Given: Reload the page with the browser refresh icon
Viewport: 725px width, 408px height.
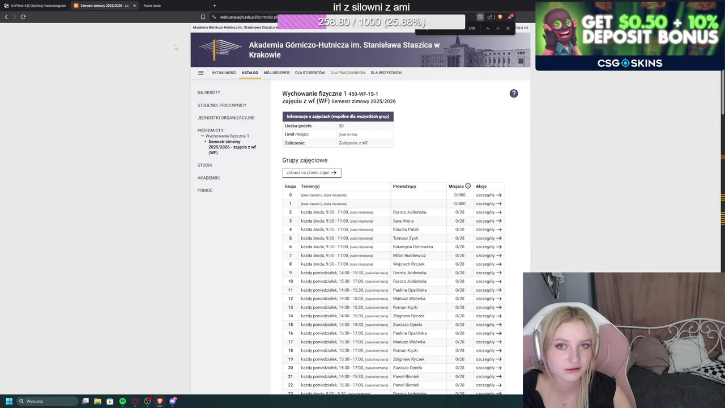Looking at the screenshot, I should [x=23, y=17].
